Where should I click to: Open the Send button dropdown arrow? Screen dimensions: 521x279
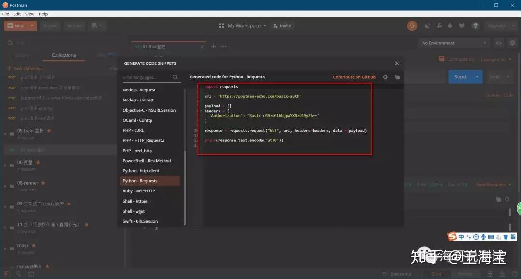click(477, 77)
